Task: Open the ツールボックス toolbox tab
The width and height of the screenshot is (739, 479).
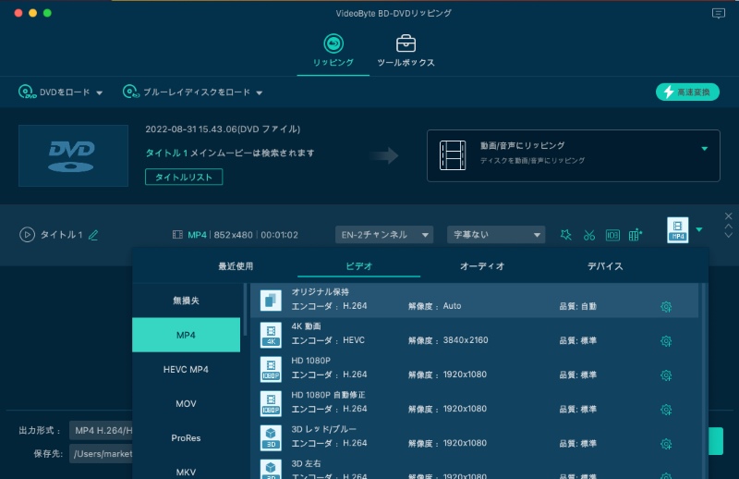Action: (406, 52)
